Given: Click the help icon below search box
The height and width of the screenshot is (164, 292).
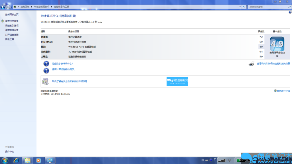Looking at the screenshot, I should coord(290,12).
